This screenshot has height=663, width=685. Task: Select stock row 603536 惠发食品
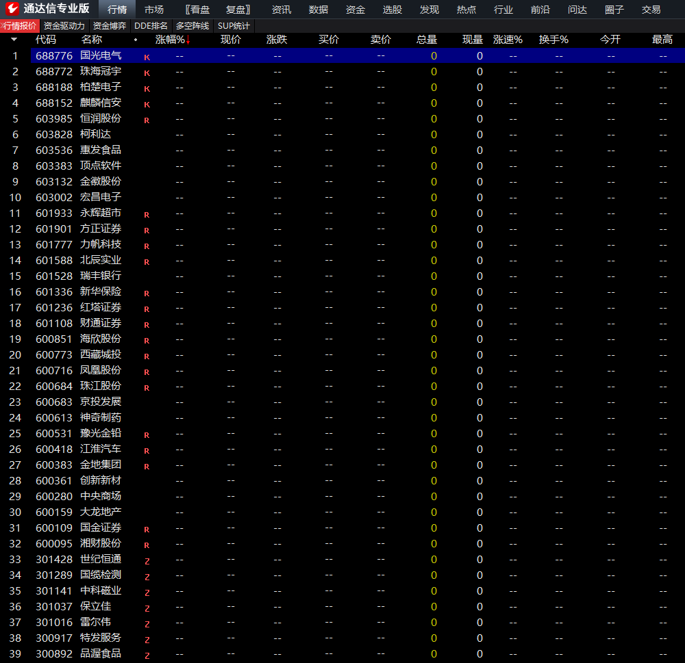[342, 150]
